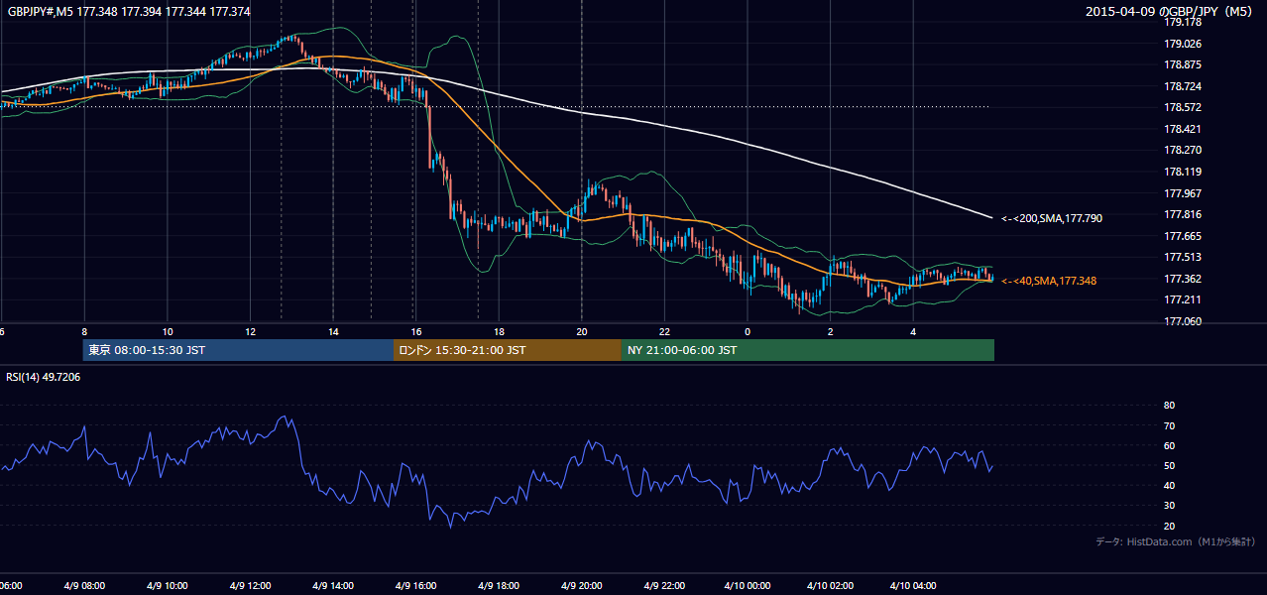
Task: Click the 4/10 02:00 time label
Action: coord(830,586)
